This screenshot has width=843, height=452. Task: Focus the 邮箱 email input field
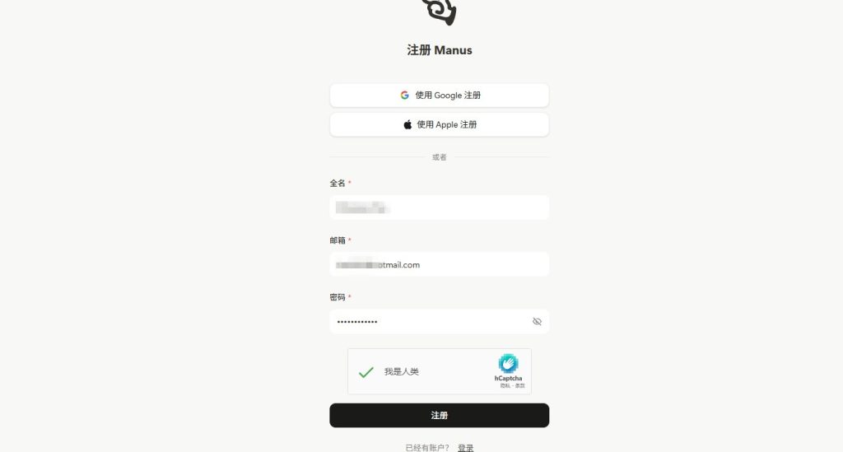(x=440, y=264)
